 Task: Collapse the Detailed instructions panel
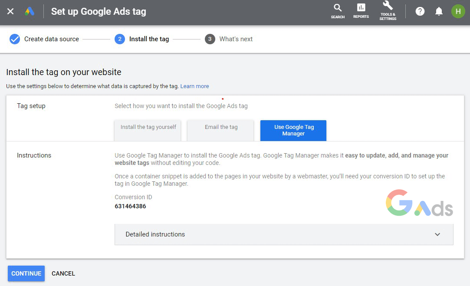coord(284,234)
